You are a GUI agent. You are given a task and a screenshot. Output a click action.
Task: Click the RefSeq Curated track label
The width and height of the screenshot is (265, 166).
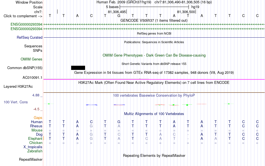29,37
